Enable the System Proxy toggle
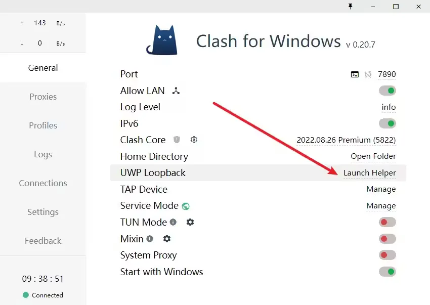 (387, 255)
